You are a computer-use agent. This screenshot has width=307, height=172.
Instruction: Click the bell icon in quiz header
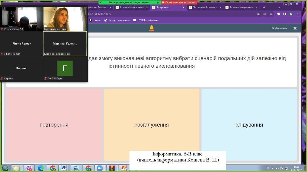(x=152, y=28)
